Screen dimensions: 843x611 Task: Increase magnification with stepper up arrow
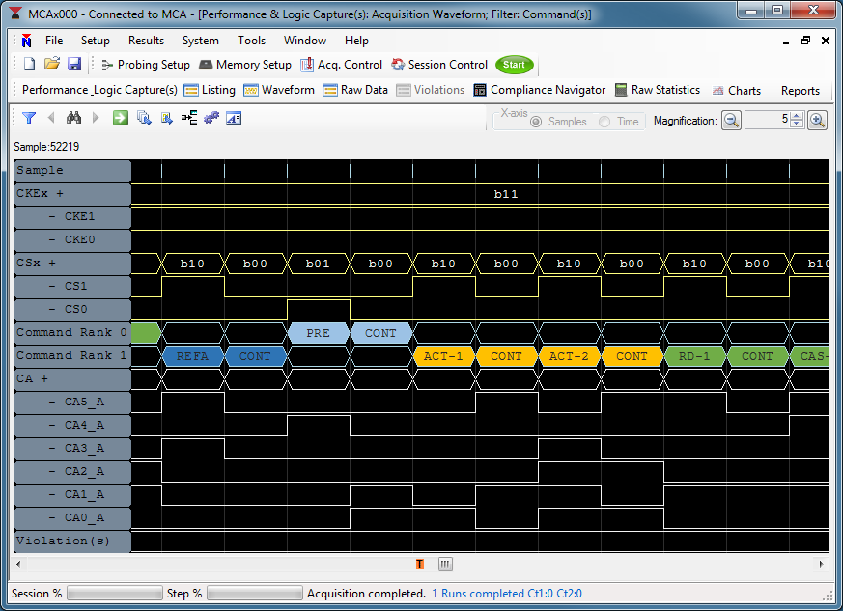(798, 116)
